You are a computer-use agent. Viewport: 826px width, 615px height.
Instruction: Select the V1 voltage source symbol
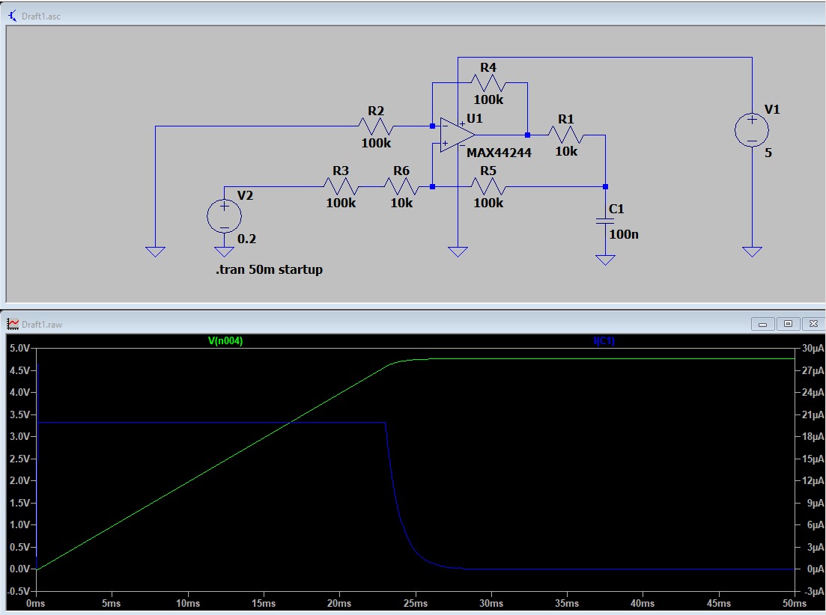point(752,131)
